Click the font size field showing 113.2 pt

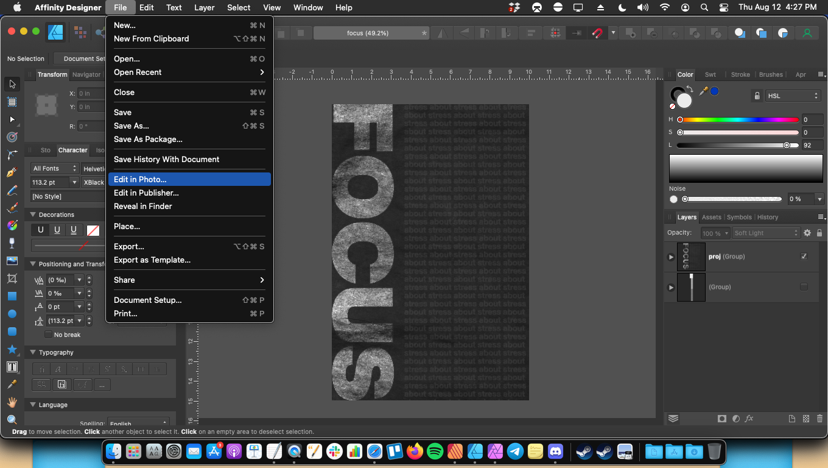coord(50,182)
